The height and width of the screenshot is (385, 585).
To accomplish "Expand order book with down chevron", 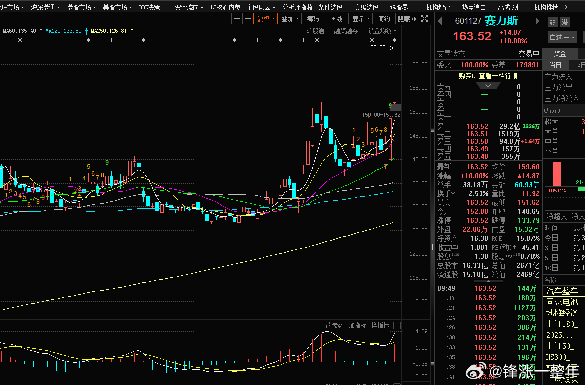I will (488, 86).
